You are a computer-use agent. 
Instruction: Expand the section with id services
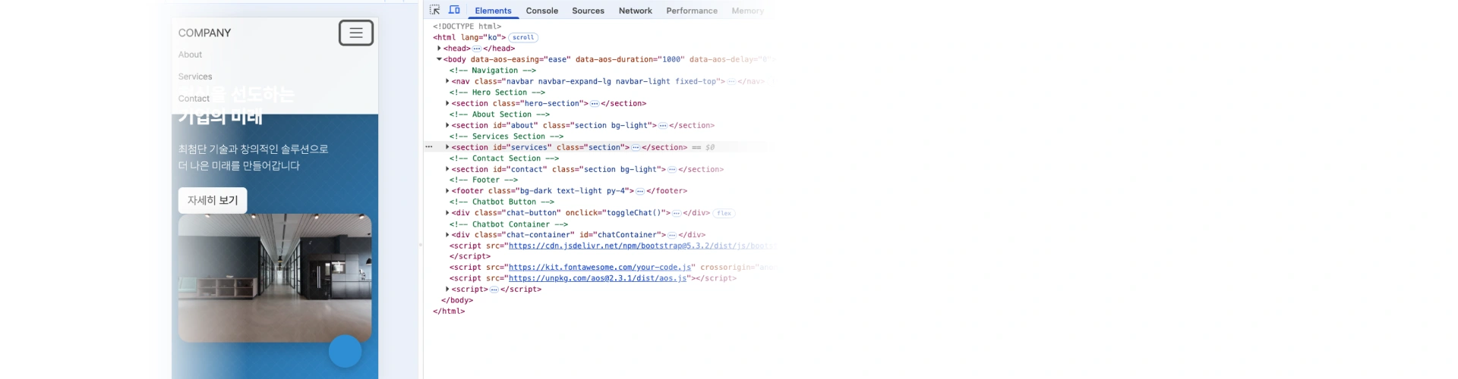click(x=447, y=147)
